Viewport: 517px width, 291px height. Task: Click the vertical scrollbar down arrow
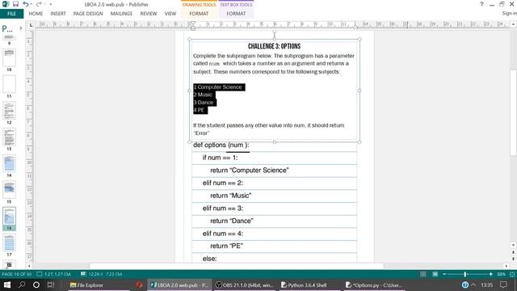(x=513, y=245)
